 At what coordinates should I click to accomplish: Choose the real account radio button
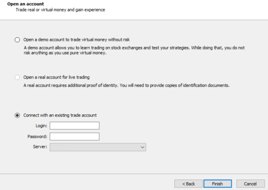coord(17,77)
